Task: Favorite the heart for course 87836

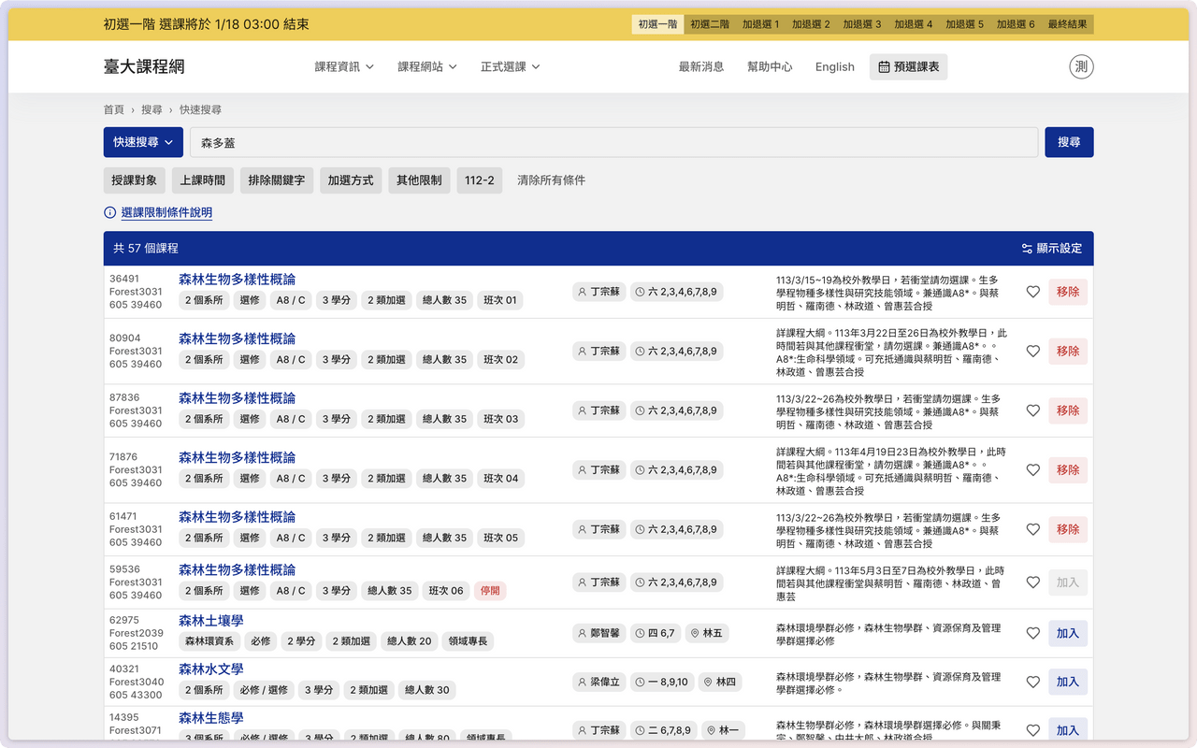Action: click(x=1032, y=410)
